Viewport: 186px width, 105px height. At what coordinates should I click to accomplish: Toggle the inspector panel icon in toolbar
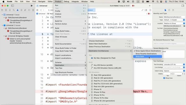coord(183,6)
